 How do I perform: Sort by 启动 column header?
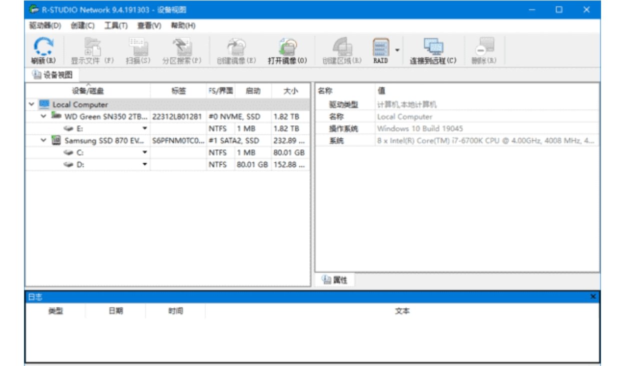(x=253, y=91)
